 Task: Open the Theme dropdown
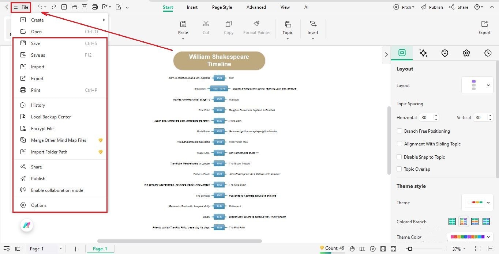click(x=477, y=202)
